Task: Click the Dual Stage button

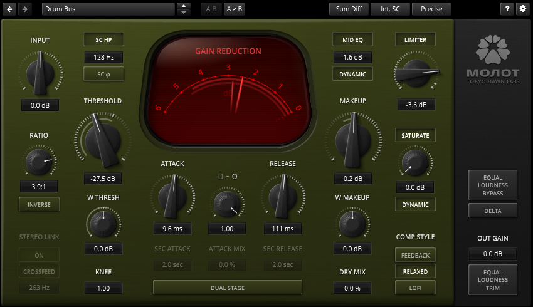Action: tap(228, 288)
